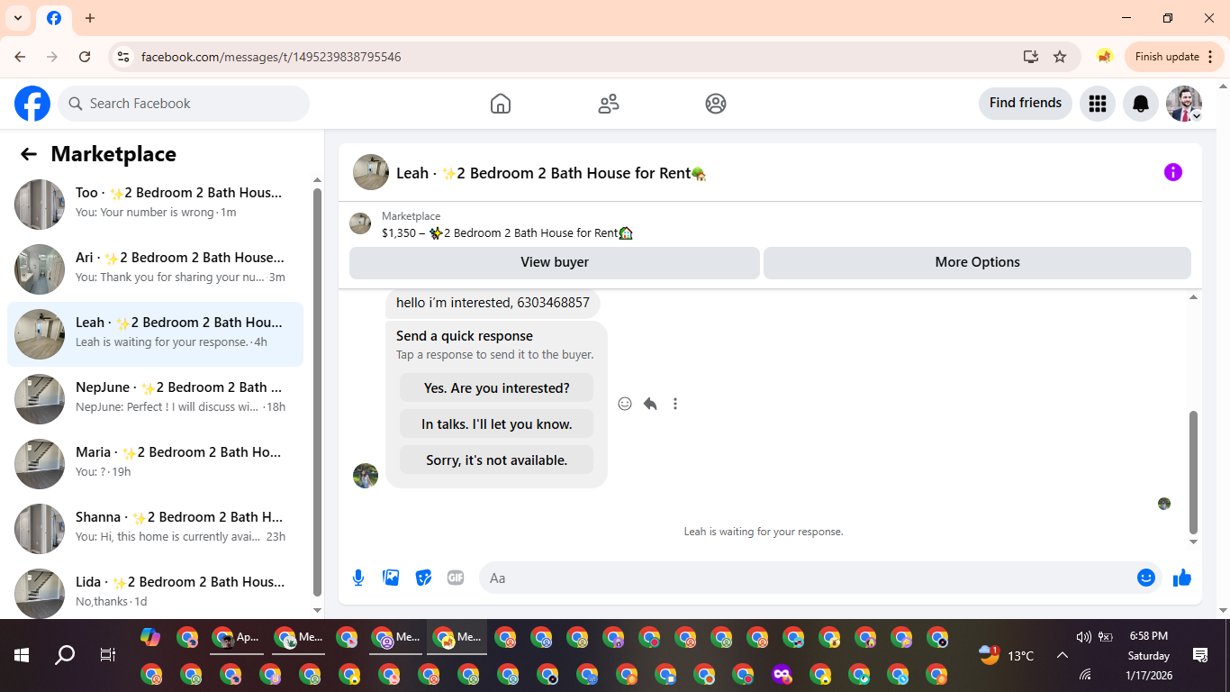Screen dimensions: 1230x692
Task: Choose a GIF icon
Action: point(456,578)
